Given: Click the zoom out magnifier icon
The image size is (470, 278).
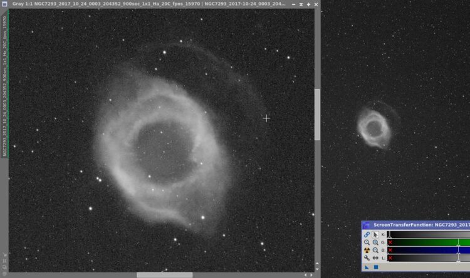Looking at the screenshot, I should coord(375,250).
